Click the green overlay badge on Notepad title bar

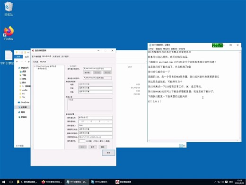tap(217, 45)
